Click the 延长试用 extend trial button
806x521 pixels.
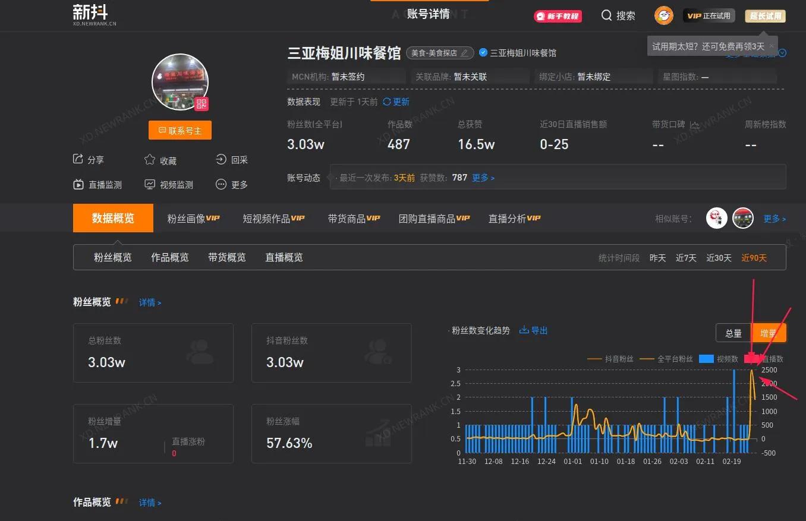[765, 16]
